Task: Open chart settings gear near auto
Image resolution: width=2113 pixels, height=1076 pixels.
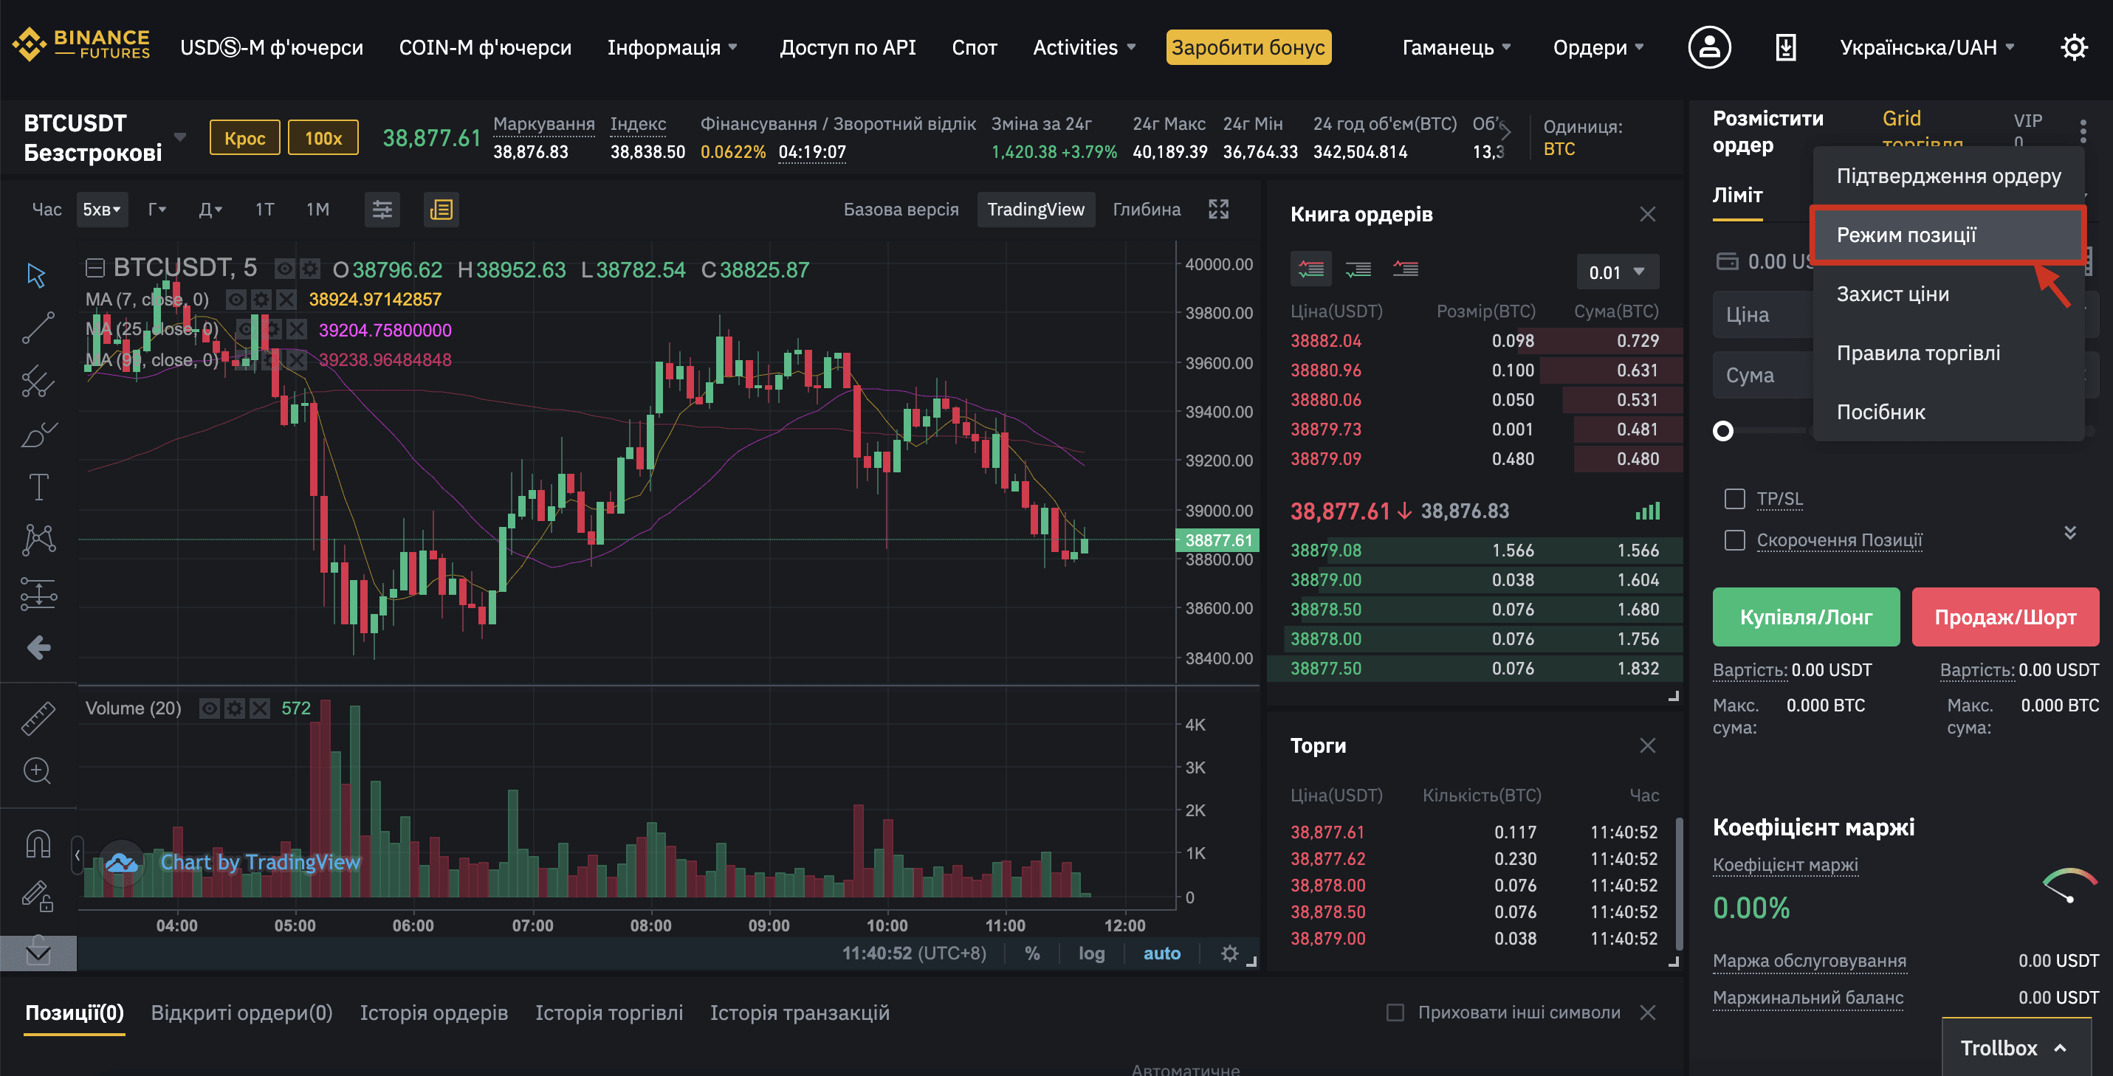Action: (1229, 953)
